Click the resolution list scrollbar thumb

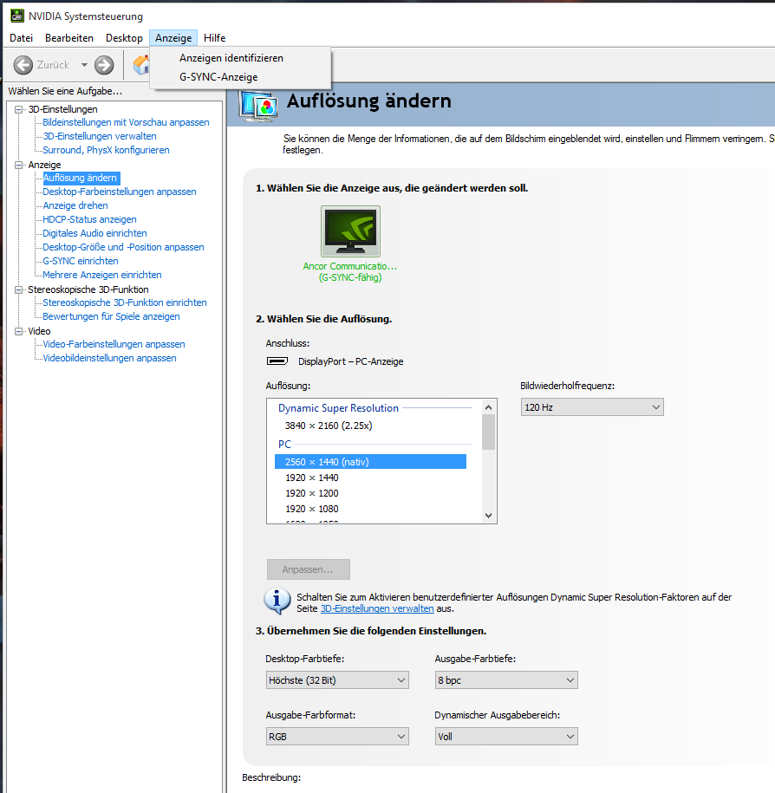pos(489,432)
